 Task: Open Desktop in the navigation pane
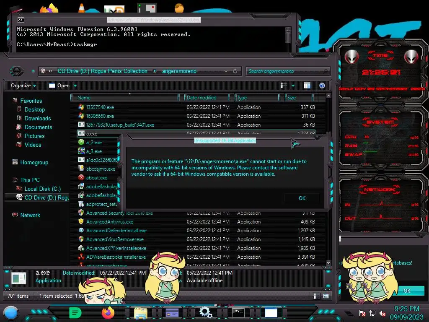(x=34, y=109)
